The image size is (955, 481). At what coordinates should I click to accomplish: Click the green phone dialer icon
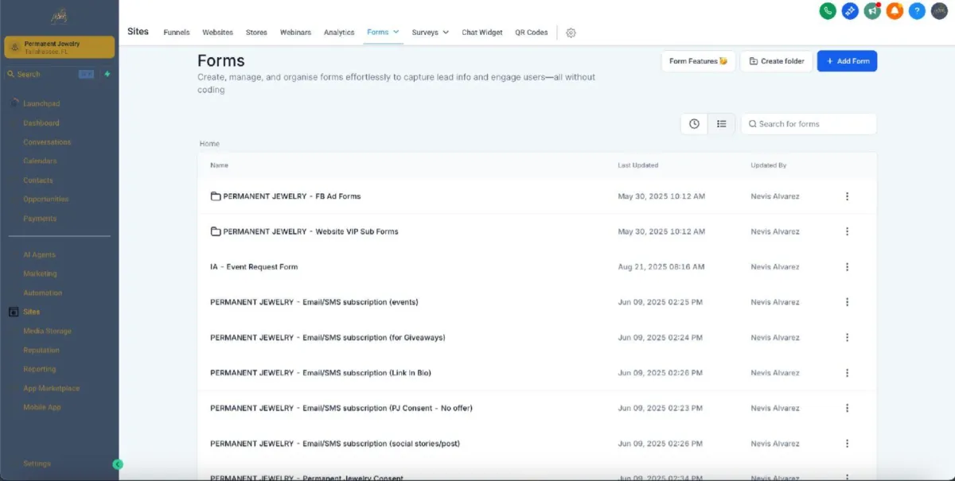click(828, 11)
